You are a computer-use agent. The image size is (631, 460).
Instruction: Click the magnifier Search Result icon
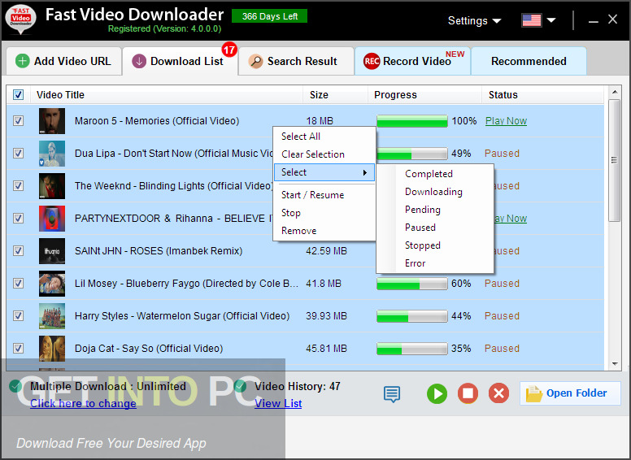255,61
